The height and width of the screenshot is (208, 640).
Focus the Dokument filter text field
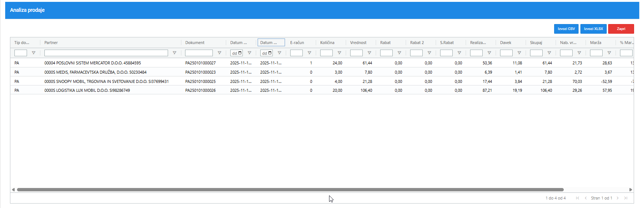(x=199, y=53)
